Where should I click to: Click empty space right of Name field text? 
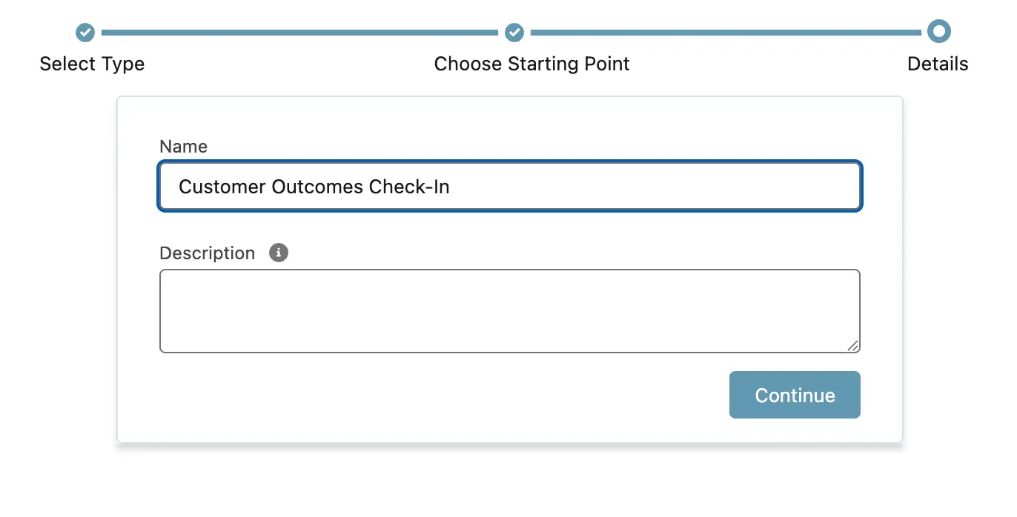(x=652, y=187)
